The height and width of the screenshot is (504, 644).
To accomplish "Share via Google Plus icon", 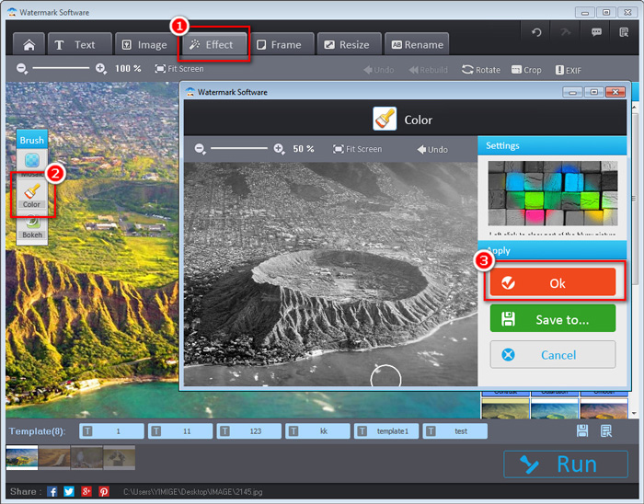I will coord(86,491).
